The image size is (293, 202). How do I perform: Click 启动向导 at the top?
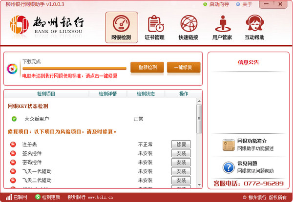pos(219,4)
